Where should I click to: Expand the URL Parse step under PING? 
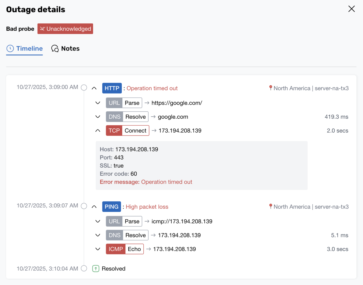(98, 221)
